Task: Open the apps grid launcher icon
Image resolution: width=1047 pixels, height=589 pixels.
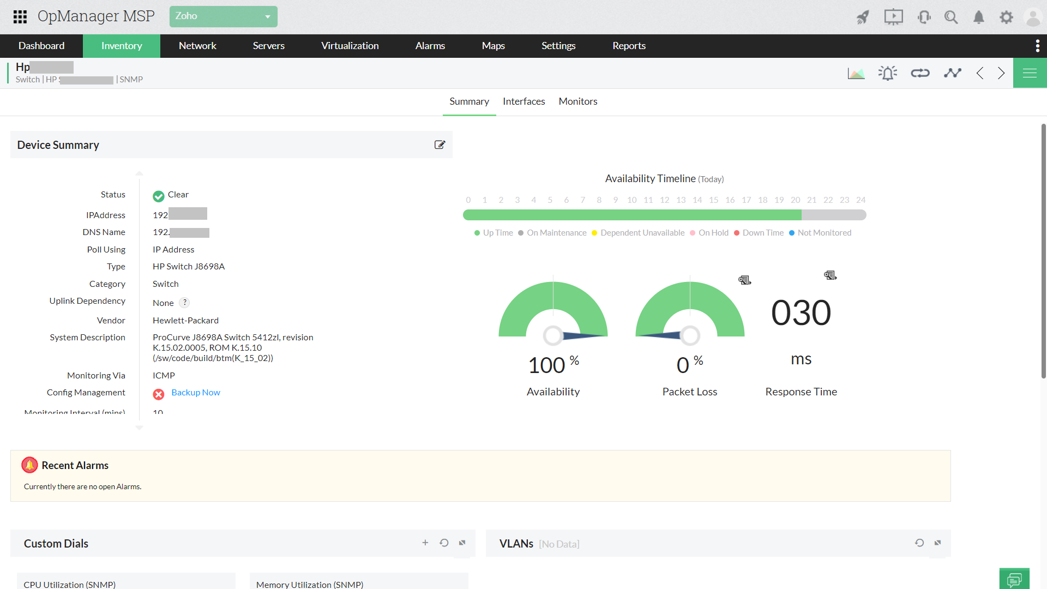Action: pyautogui.click(x=20, y=17)
